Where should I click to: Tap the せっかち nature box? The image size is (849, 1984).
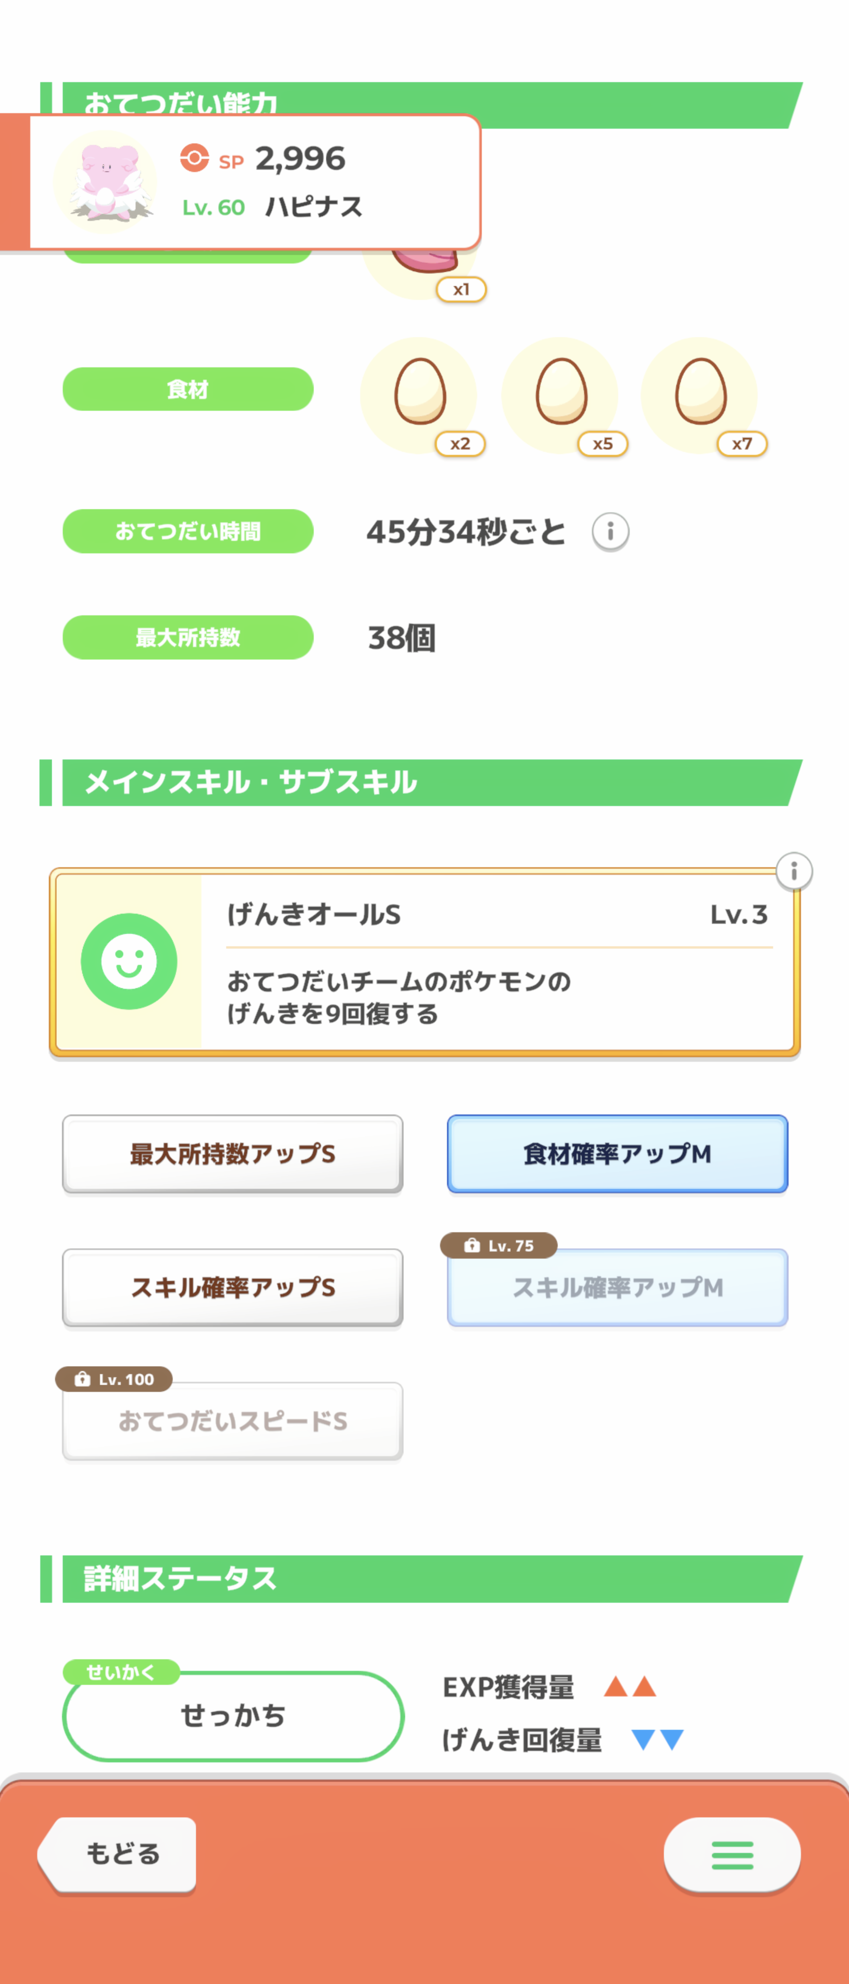232,1716
